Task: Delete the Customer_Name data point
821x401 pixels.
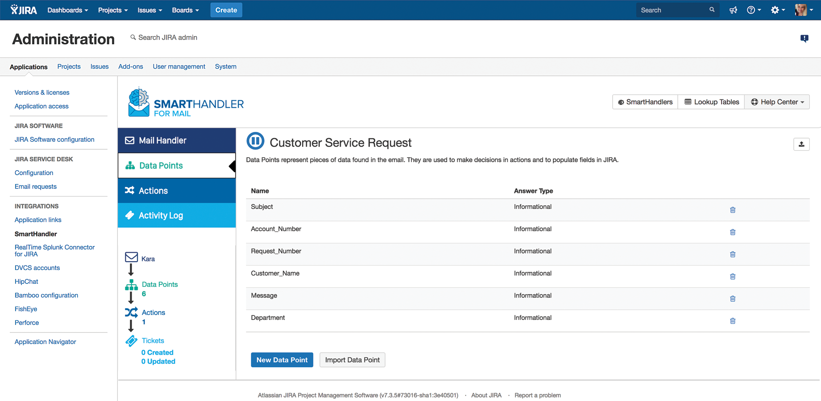Action: (733, 277)
